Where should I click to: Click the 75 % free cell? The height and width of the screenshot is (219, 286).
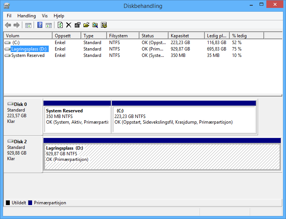point(237,49)
